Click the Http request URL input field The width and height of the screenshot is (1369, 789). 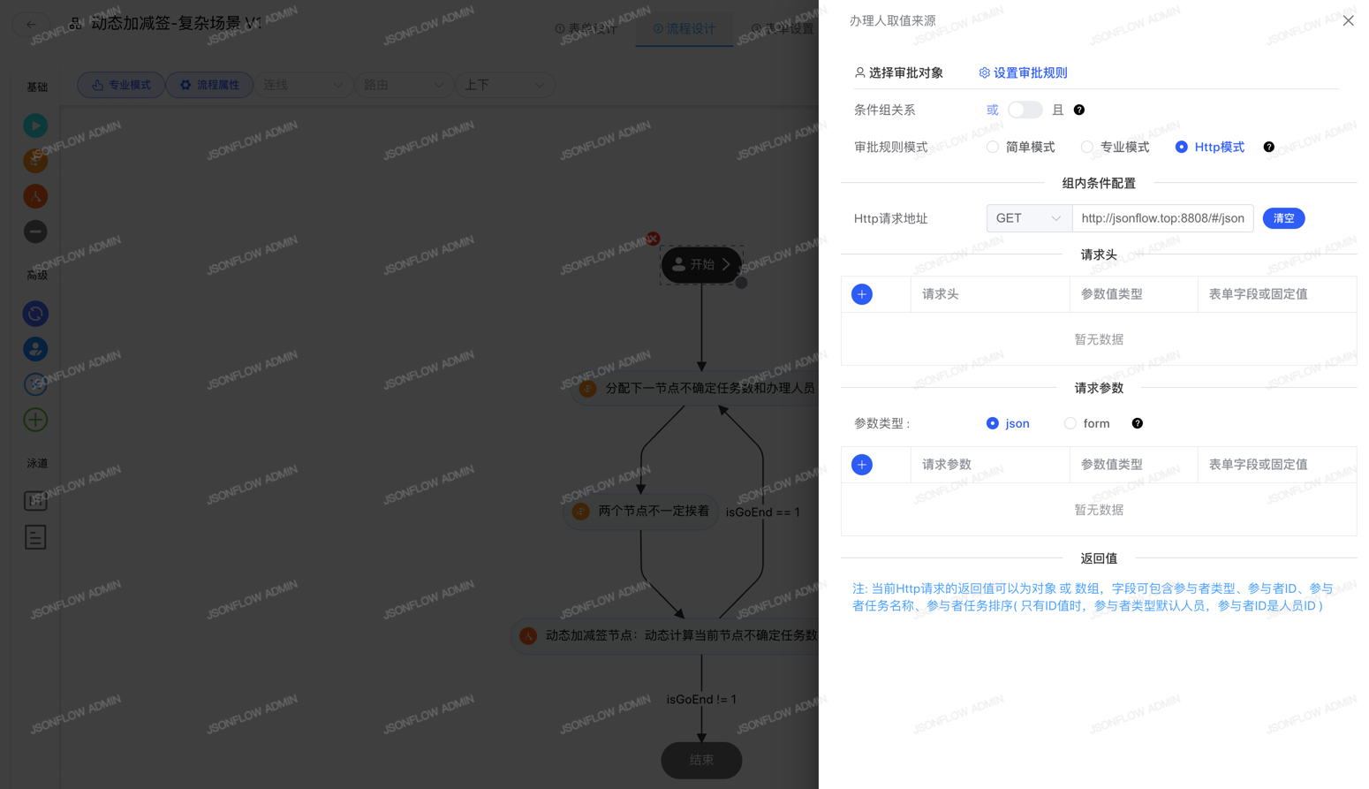click(x=1161, y=218)
